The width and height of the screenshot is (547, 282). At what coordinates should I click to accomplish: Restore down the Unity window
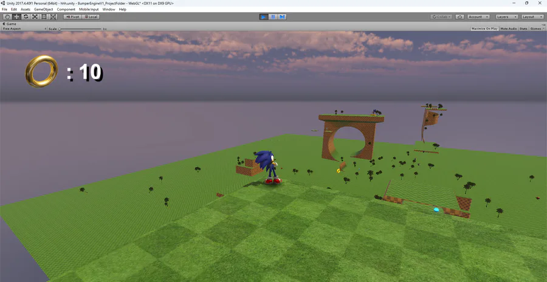[526, 3]
